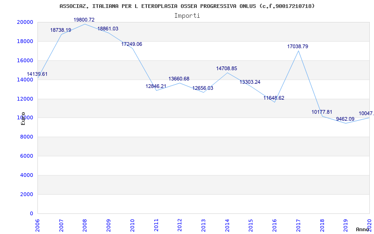374x234 pixels.
Task: Click the 2014 year axis label
Action: (x=227, y=225)
